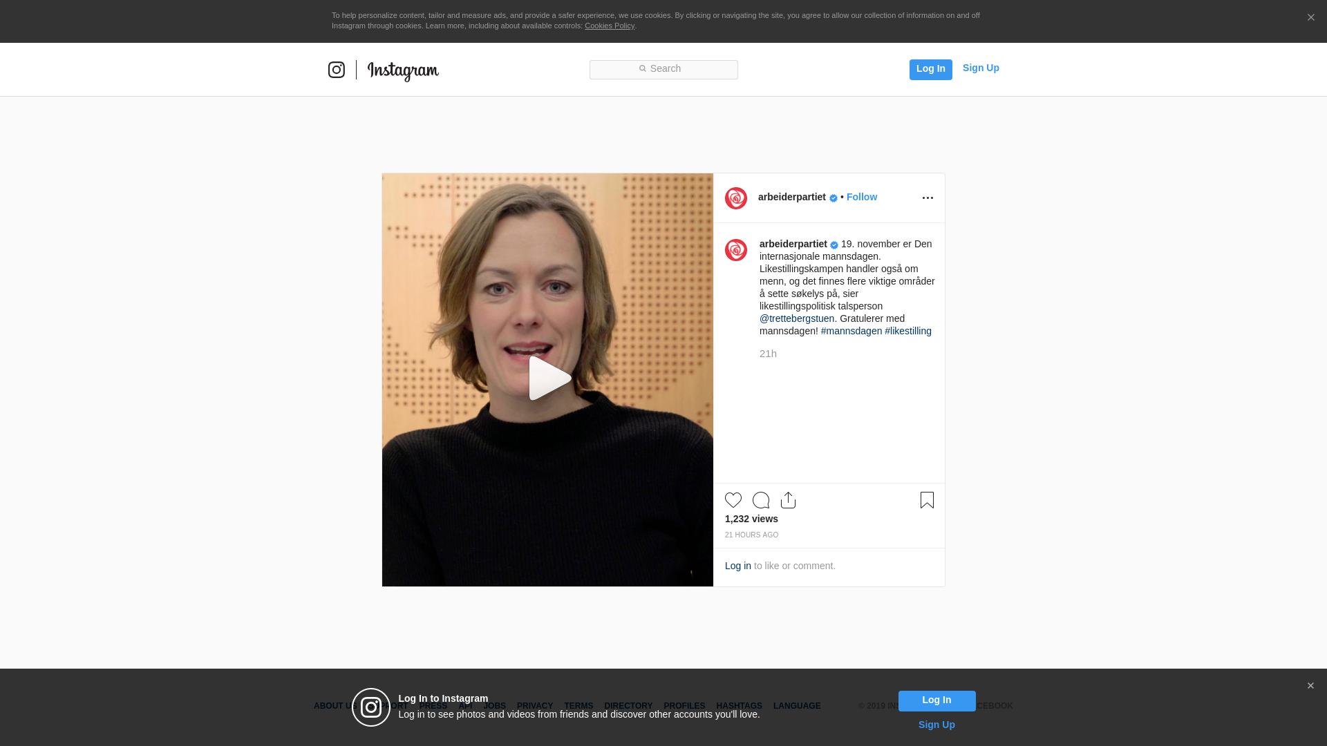Screen dimensions: 1327x746
Task: Open the @trettebergstuen mention link
Action: pos(797,318)
